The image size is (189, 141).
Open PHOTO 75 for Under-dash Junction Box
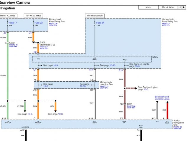[104, 86]
